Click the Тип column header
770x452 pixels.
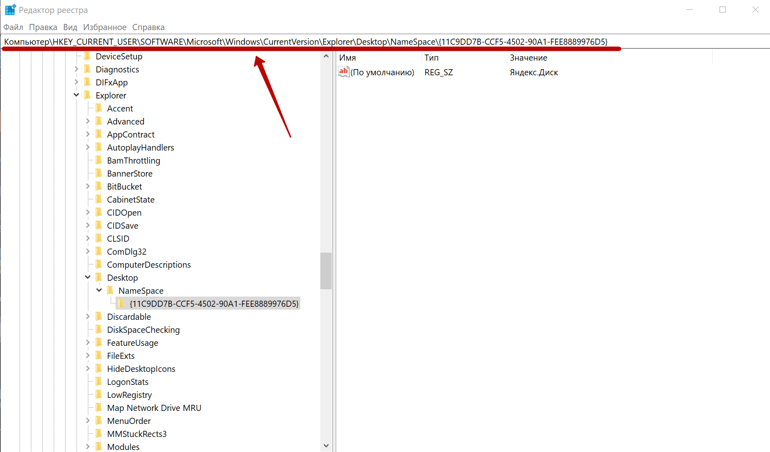tap(465, 58)
